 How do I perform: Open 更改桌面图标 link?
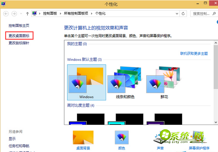tap(19, 36)
